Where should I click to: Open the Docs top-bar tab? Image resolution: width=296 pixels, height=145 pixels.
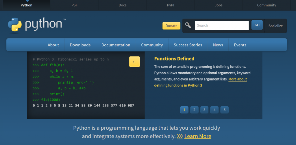[x=122, y=5]
